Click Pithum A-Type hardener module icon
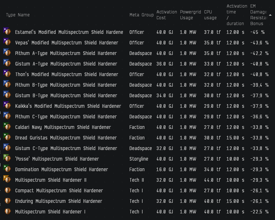This screenshot has width=275, height=220. click(7, 53)
